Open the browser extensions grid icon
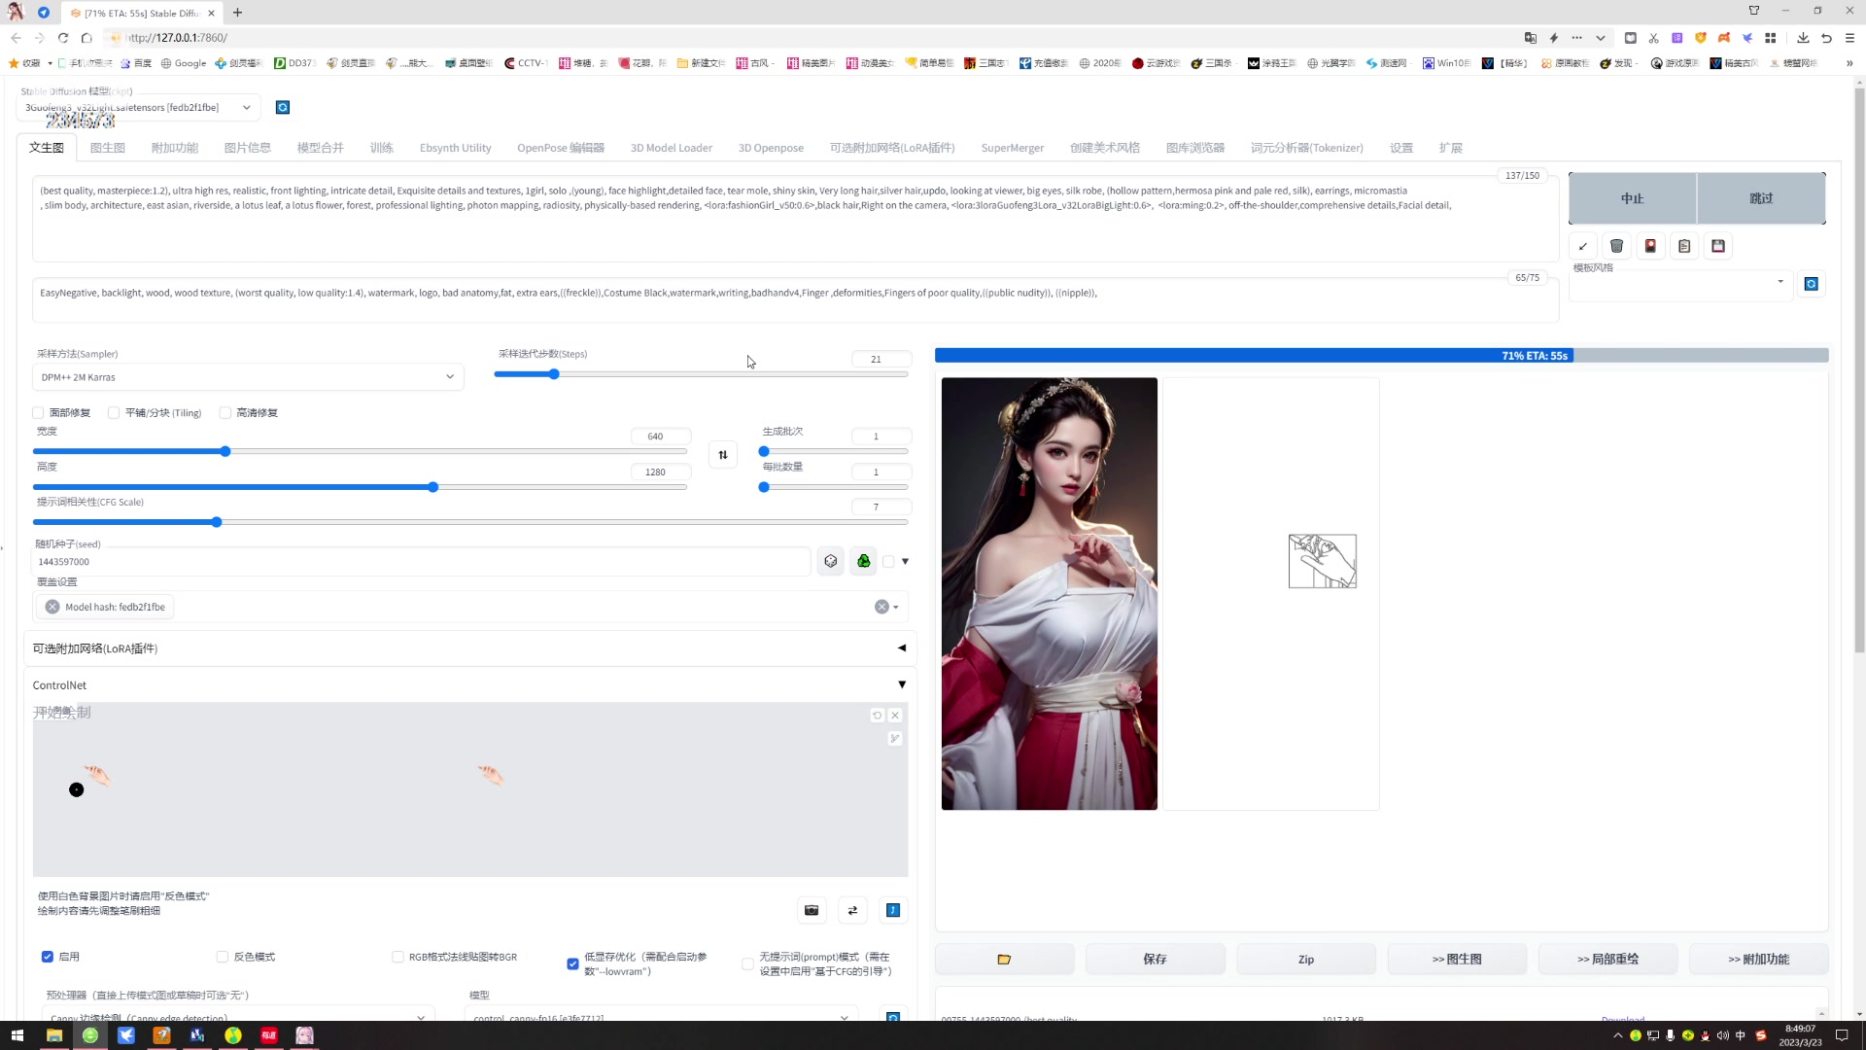This screenshot has height=1050, width=1866. coord(1770,38)
